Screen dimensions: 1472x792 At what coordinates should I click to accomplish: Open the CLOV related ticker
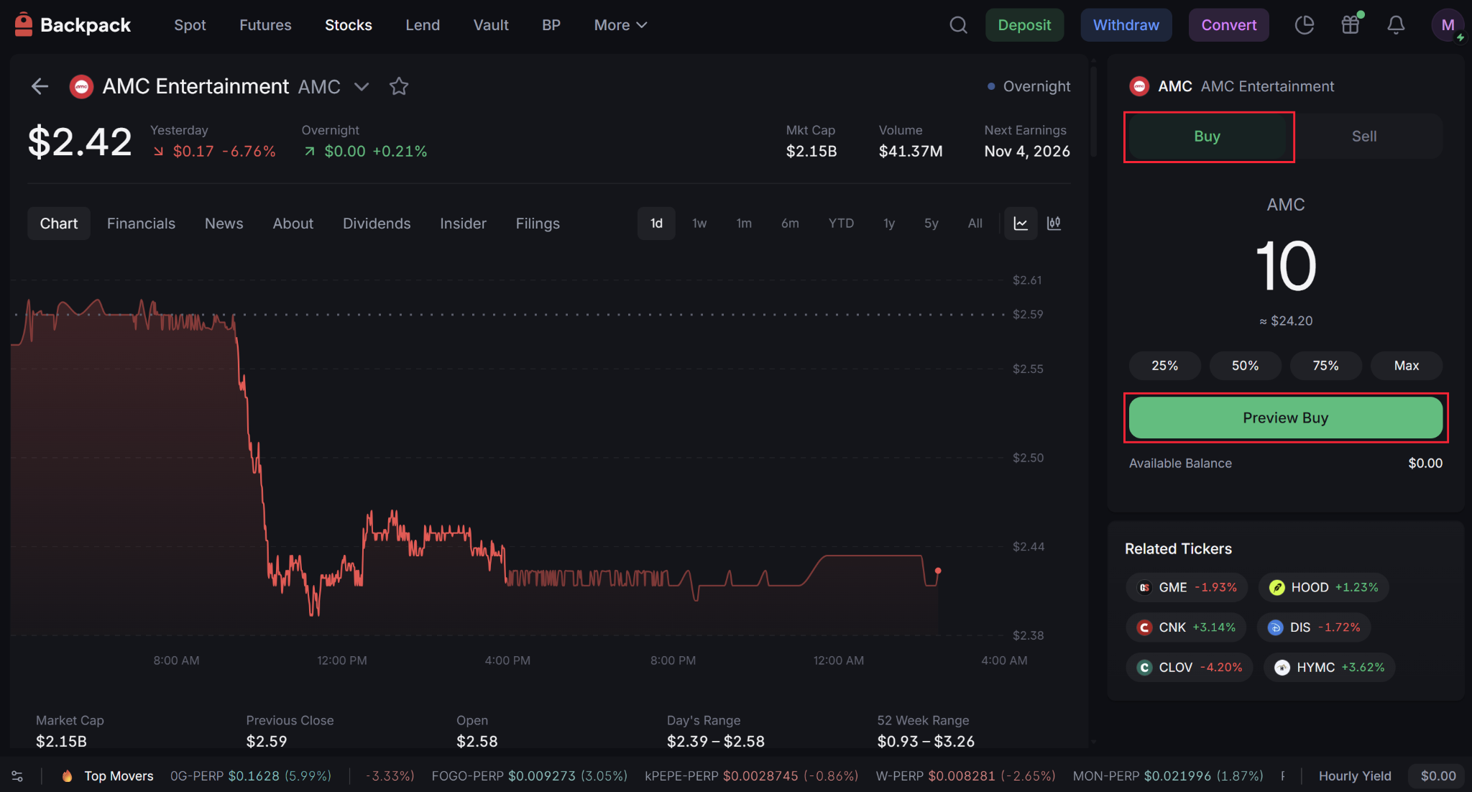1190,668
